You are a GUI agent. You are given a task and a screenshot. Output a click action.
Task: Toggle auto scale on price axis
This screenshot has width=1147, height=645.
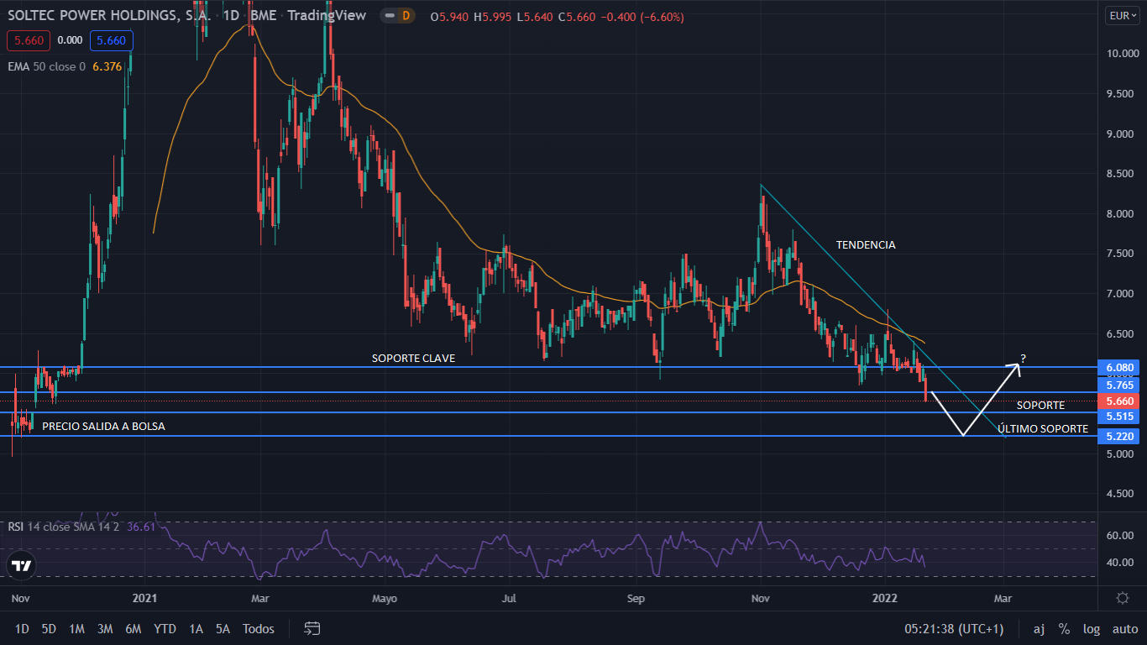pos(1124,628)
